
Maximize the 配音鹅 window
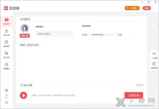point(149,2)
